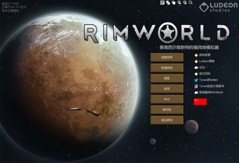This screenshot has height=163, width=239.
Task: Click the 泰南西尔维斯特的殖民地模拟器 subtitle
Action: pyautogui.click(x=189, y=47)
